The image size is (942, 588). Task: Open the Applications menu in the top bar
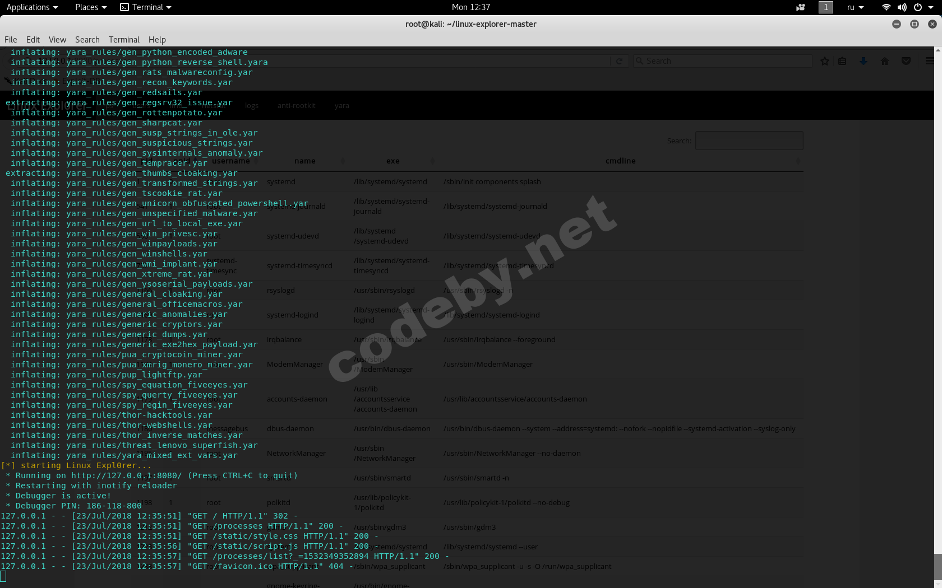point(32,7)
